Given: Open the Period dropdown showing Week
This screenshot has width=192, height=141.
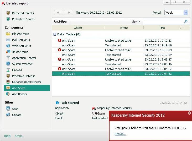Looking at the screenshot, I should 176,13.
